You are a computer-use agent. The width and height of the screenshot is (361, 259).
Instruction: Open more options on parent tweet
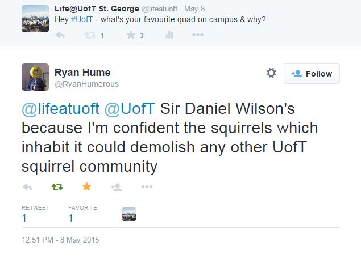pyautogui.click(x=197, y=35)
